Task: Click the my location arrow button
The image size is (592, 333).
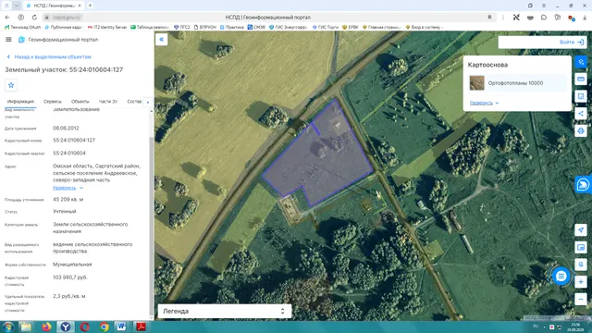Action: [x=581, y=230]
